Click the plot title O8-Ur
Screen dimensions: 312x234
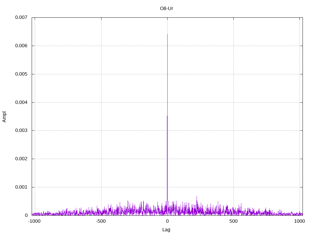[x=166, y=9]
